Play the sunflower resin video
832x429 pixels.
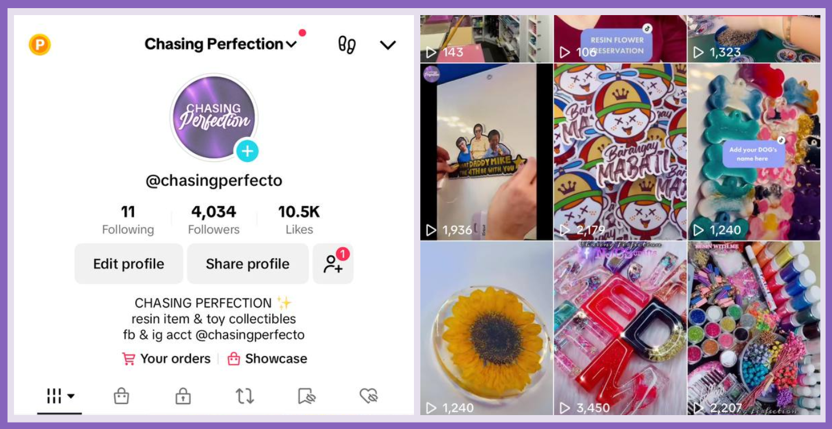point(487,328)
